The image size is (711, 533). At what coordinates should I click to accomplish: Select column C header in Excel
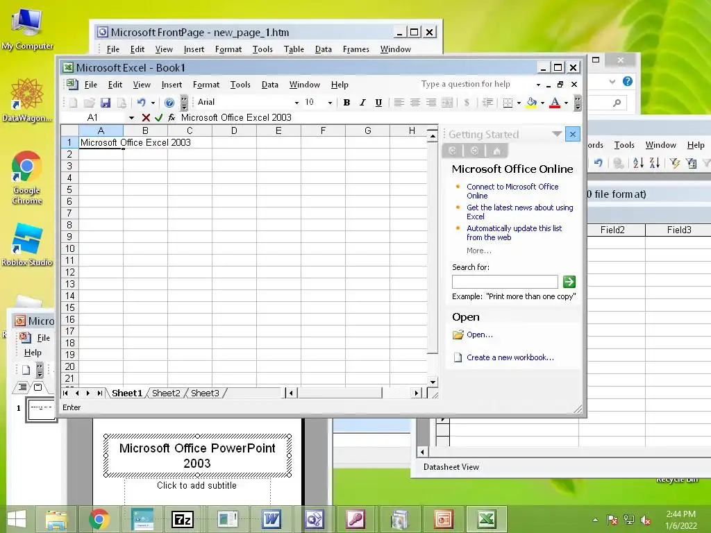(190, 131)
